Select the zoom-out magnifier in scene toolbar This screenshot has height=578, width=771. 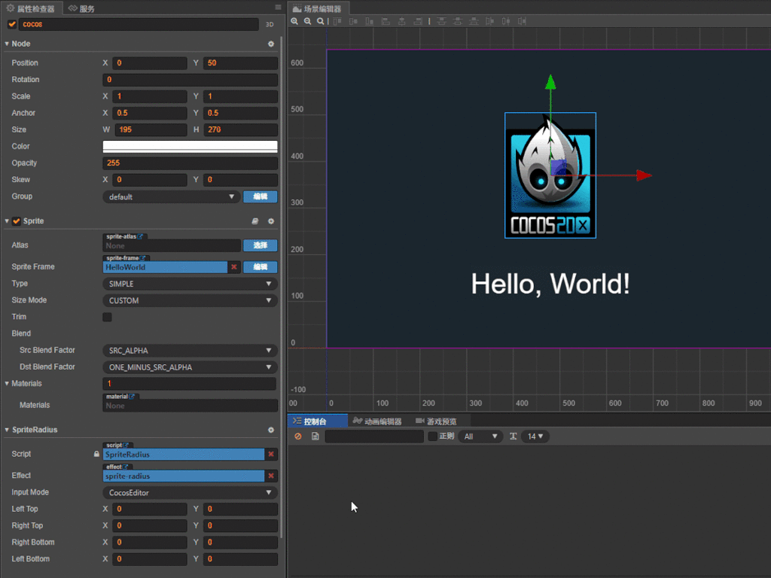click(307, 20)
